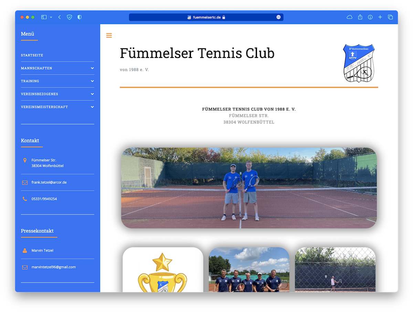Click the Share icon in Safari toolbar

(360, 17)
